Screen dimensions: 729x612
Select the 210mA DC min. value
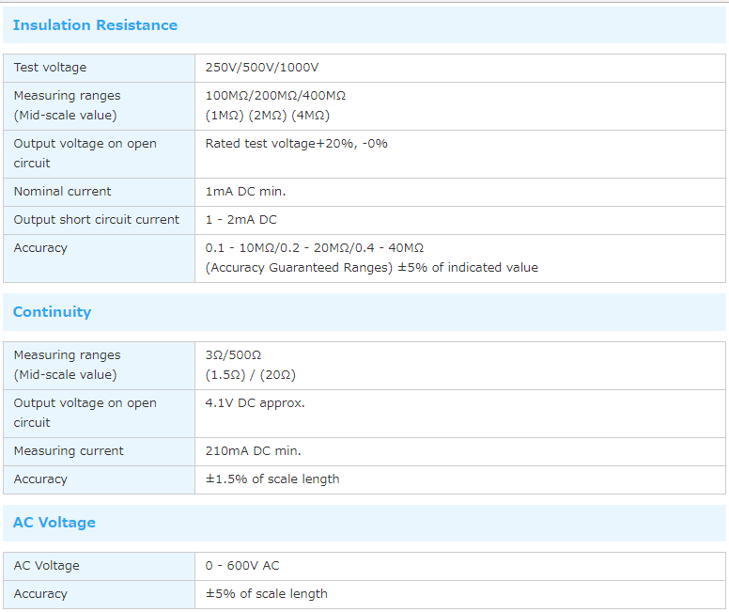pyautogui.click(x=253, y=451)
